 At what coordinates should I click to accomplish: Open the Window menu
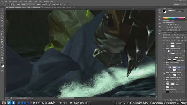coord(46,1)
